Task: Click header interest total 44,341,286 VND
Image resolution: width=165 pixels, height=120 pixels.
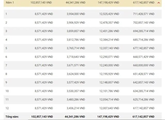Action: pyautogui.click(x=75, y=2)
